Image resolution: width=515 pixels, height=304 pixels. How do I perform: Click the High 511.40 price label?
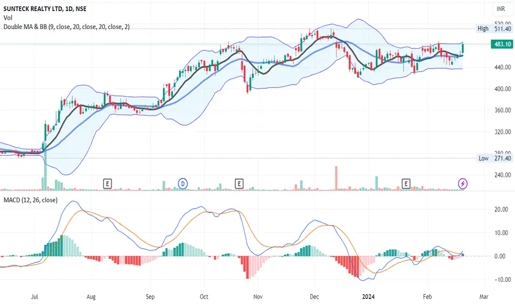(495, 29)
